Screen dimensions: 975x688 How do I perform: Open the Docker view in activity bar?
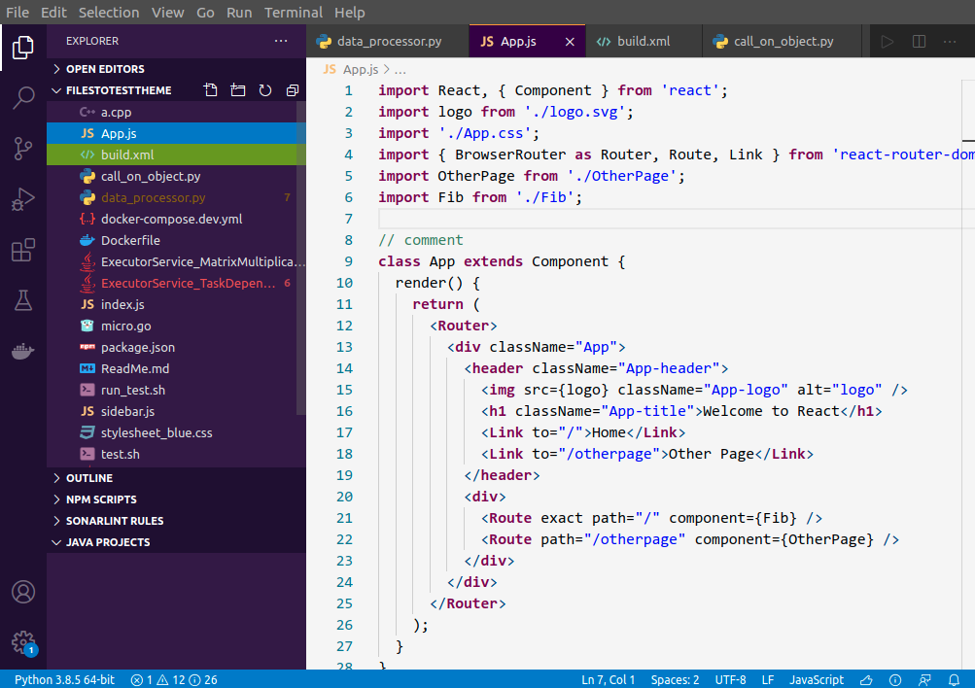click(x=23, y=351)
